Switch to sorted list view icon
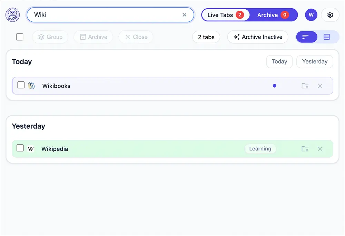The height and width of the screenshot is (236, 345). (x=306, y=37)
